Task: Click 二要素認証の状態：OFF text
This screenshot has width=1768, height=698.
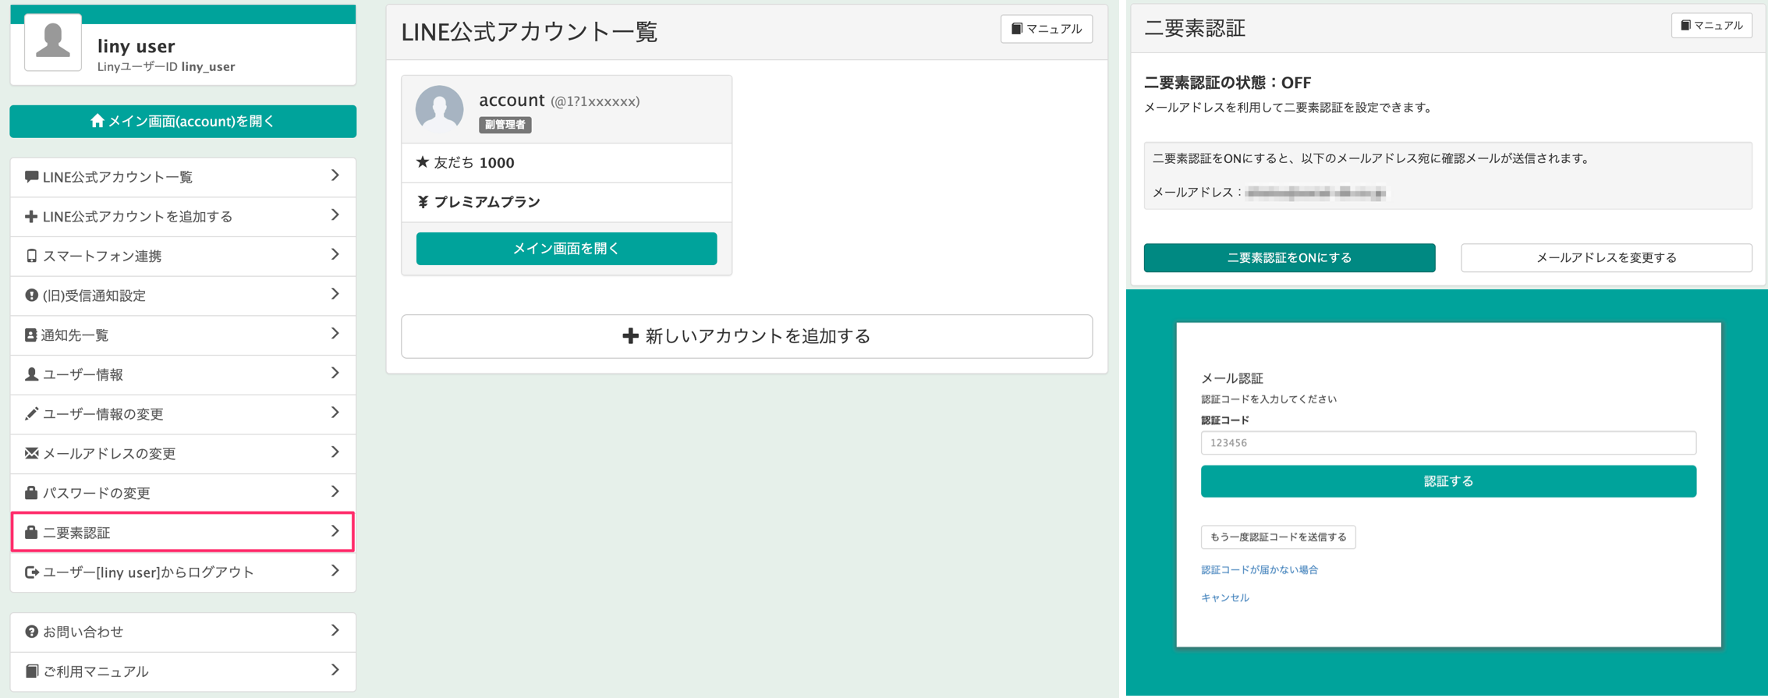Action: pyautogui.click(x=1228, y=83)
